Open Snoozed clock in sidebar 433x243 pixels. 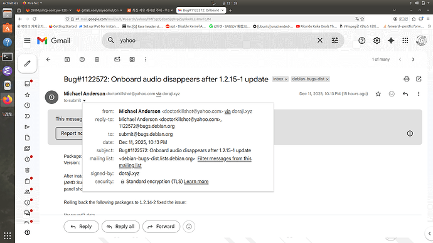28,105
